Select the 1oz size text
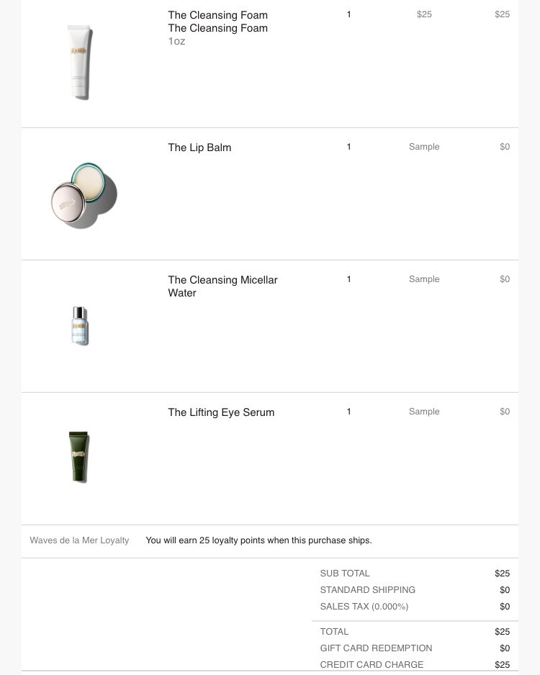 coord(176,41)
